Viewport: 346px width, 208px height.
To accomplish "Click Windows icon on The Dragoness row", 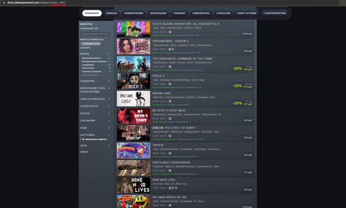I will (170, 66).
